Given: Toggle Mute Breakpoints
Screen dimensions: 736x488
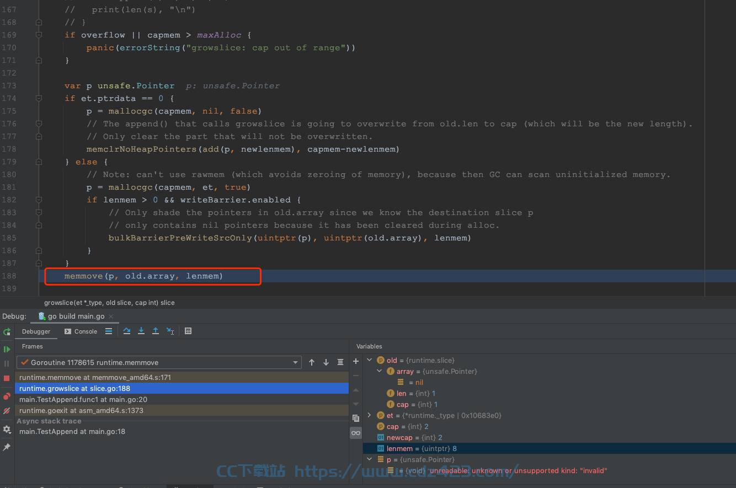Looking at the screenshot, I should click(x=7, y=411).
